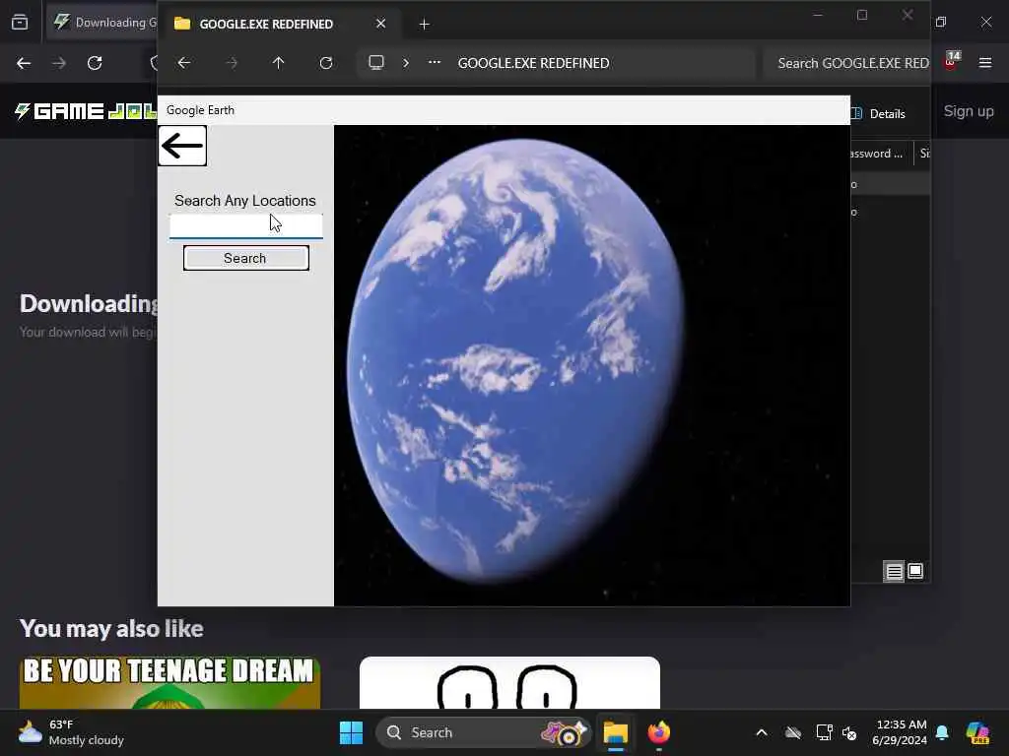Click the browser forward arrow

59,63
